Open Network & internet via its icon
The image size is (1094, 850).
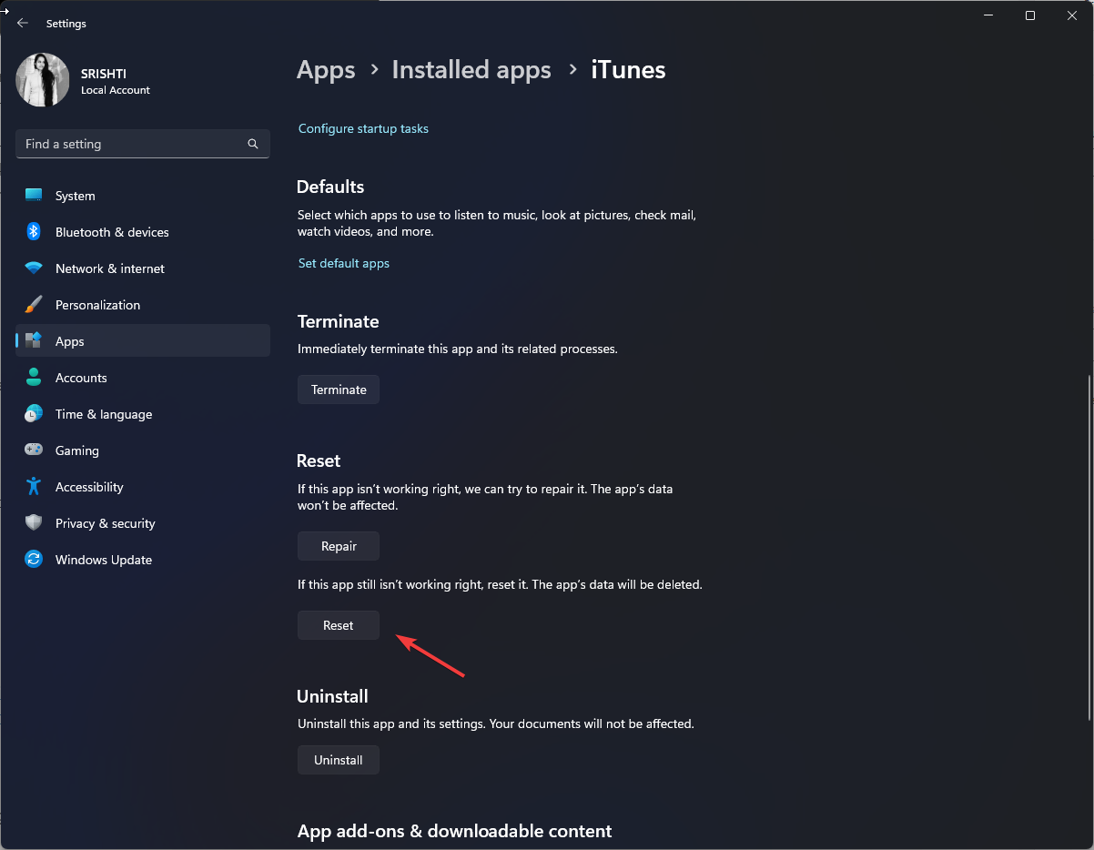pos(34,268)
